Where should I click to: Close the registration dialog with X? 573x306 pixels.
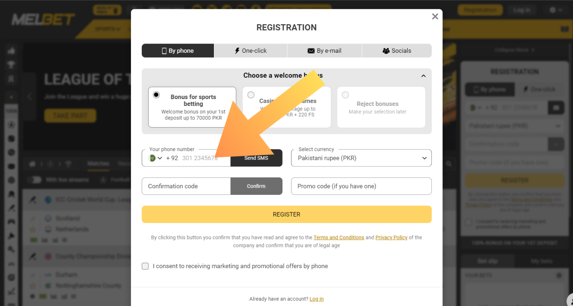435,16
